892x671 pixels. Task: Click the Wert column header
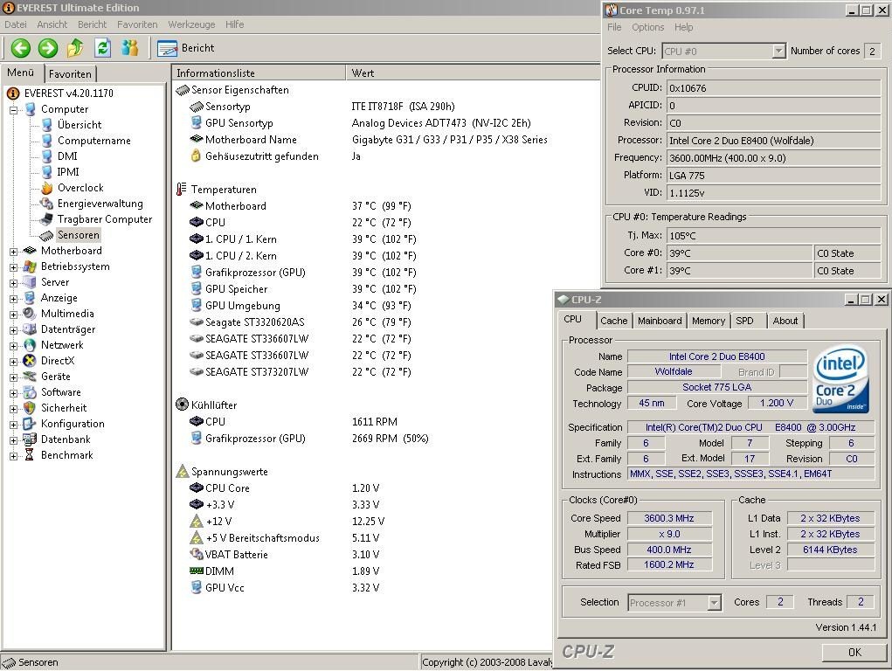pyautogui.click(x=474, y=73)
